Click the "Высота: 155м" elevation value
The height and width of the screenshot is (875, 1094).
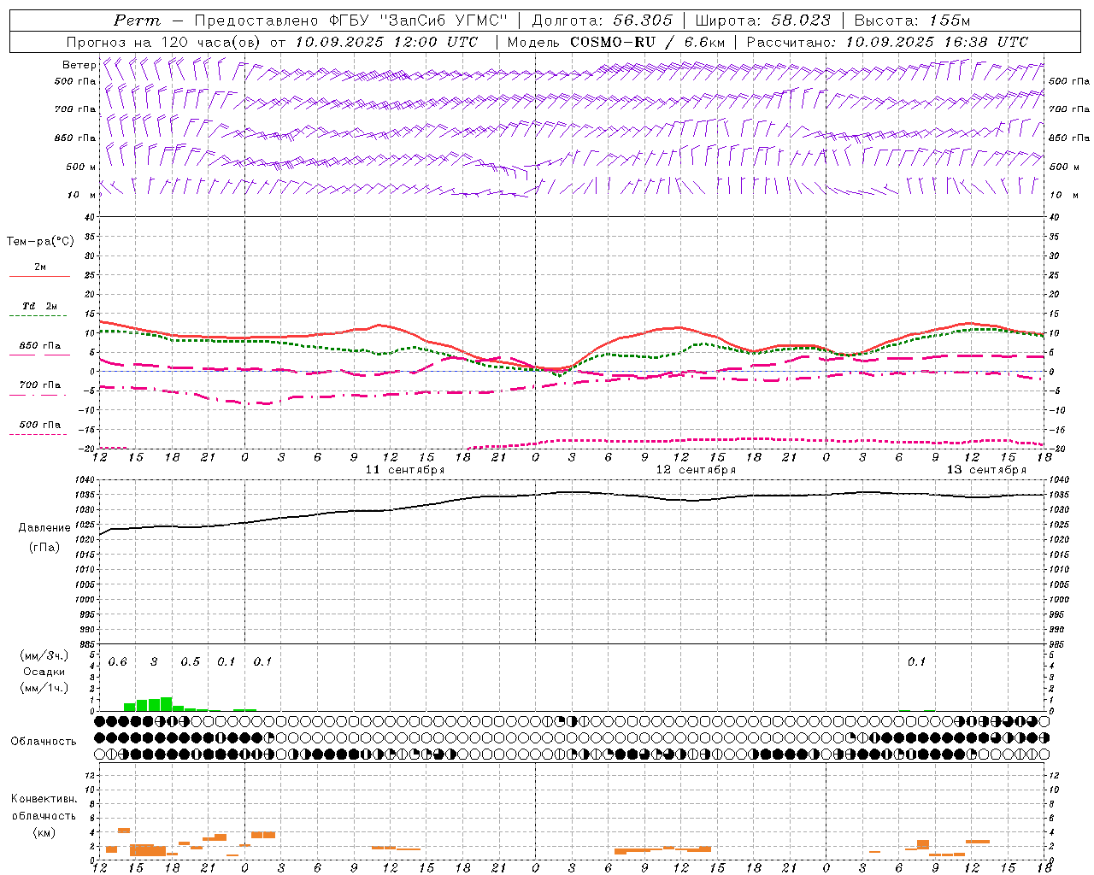pyautogui.click(x=912, y=21)
